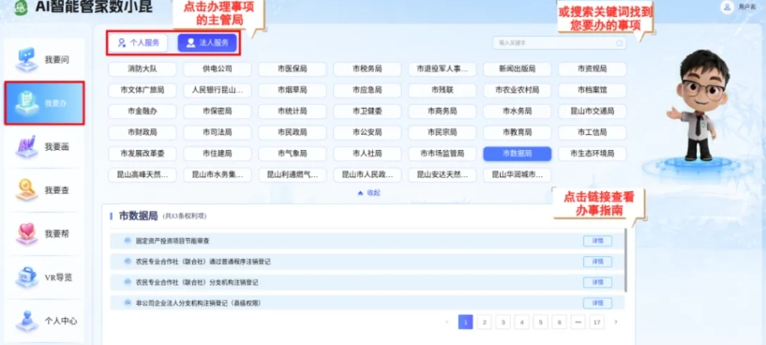Jump to last page 17
The image size is (766, 345).
[x=596, y=322]
